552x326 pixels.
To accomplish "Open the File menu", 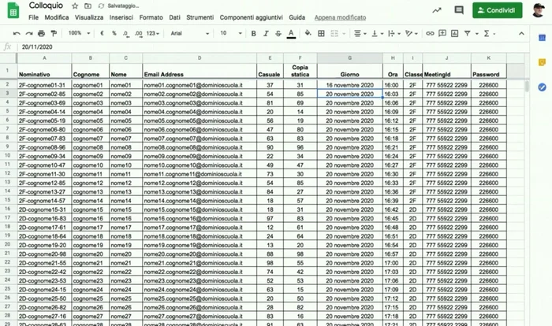I will pos(33,17).
